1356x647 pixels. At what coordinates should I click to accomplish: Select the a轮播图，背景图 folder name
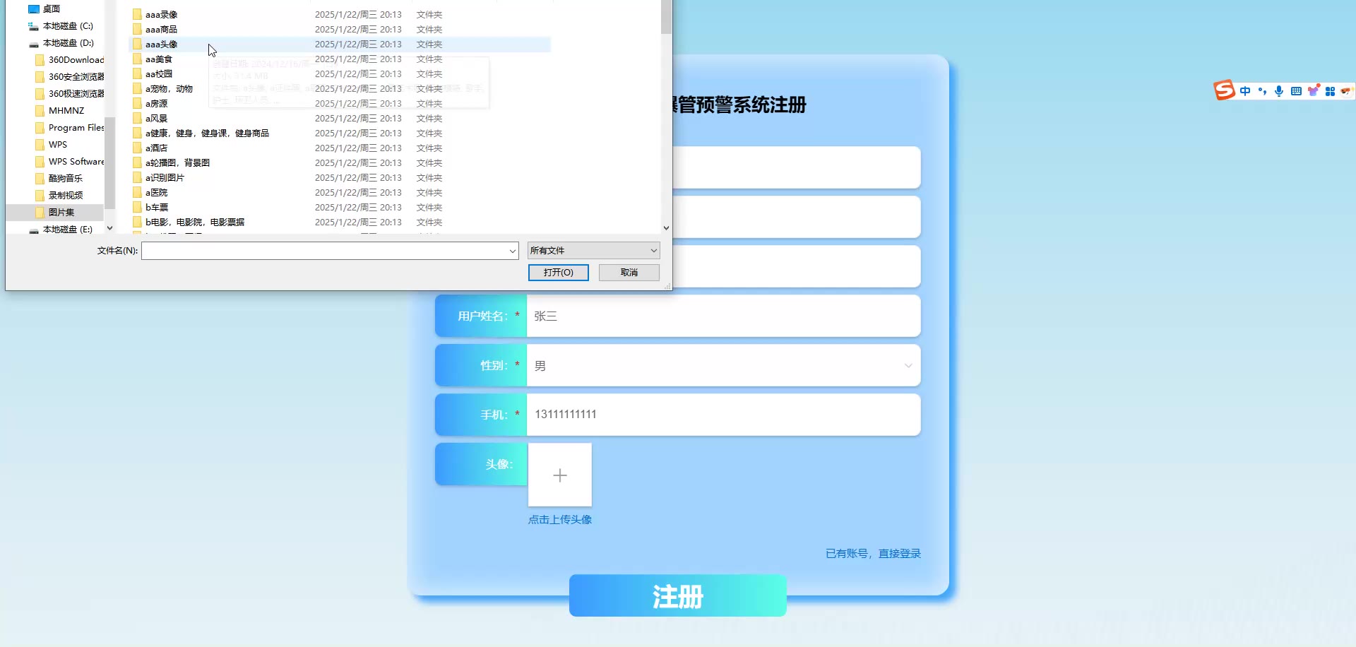point(177,162)
